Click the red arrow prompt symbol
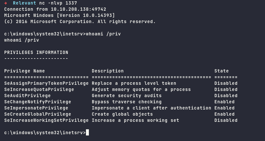265x141 pixels. pyautogui.click(x=6, y=3)
